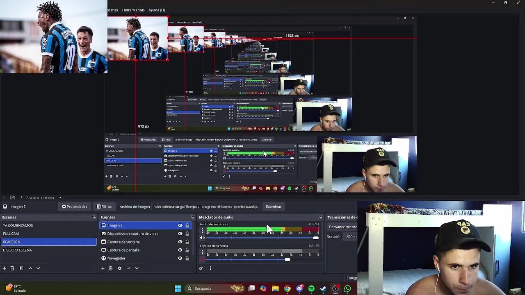The height and width of the screenshot is (295, 525).
Task: Undock the Fuentes panel
Action: pos(192,217)
